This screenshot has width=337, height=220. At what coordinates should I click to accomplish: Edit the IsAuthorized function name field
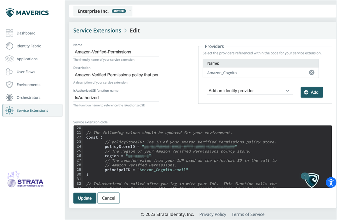(x=116, y=98)
